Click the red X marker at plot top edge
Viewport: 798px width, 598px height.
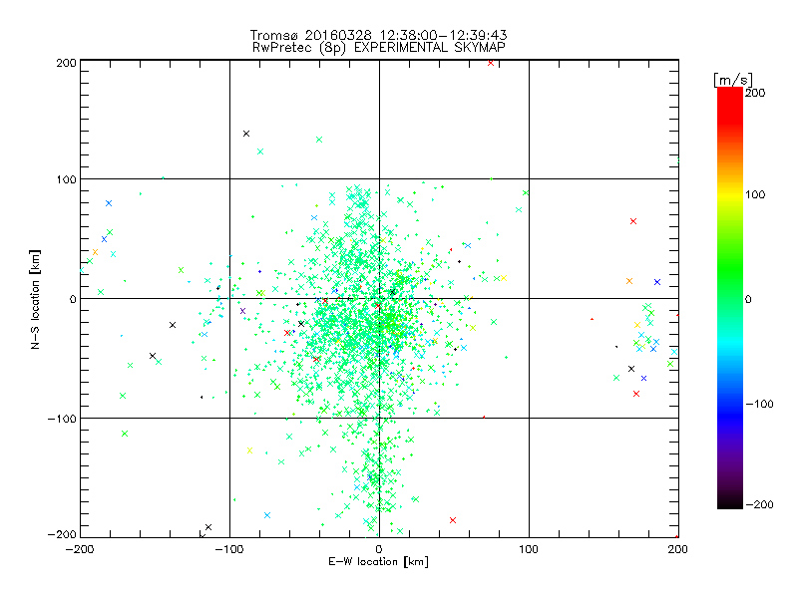point(491,63)
